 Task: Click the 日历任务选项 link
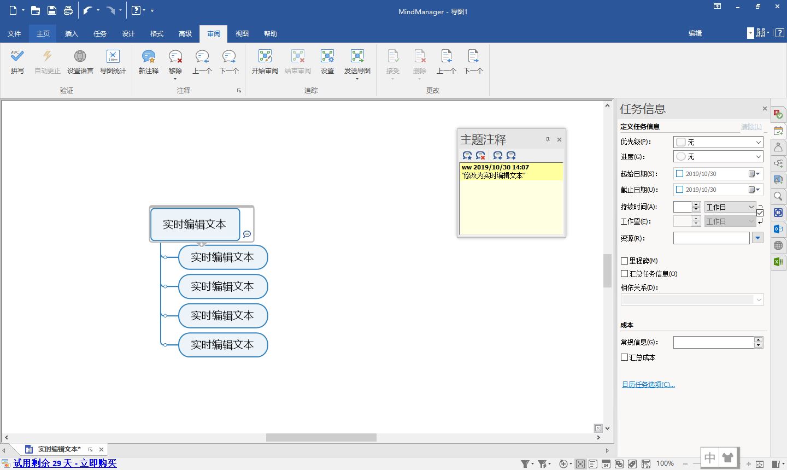click(648, 384)
